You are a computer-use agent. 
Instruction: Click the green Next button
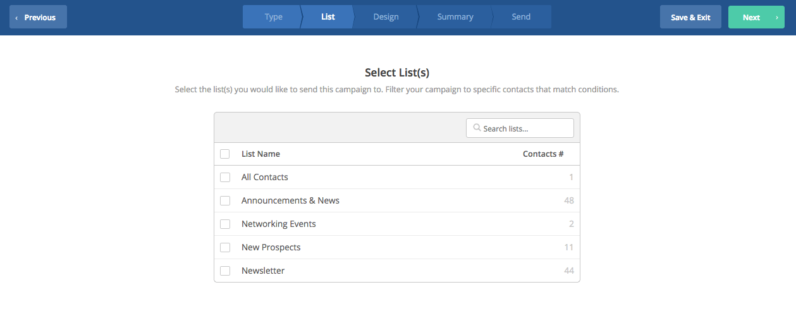pos(756,17)
